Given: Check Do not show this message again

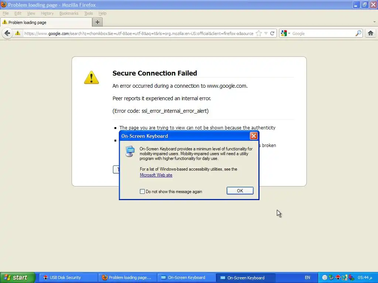Looking at the screenshot, I should click(x=142, y=192).
